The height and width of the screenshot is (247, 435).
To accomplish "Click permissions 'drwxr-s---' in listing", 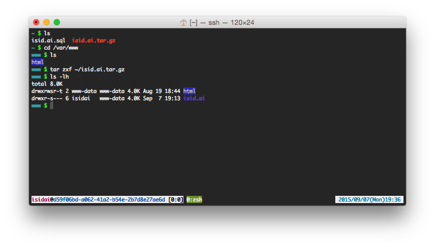I will click(47, 98).
